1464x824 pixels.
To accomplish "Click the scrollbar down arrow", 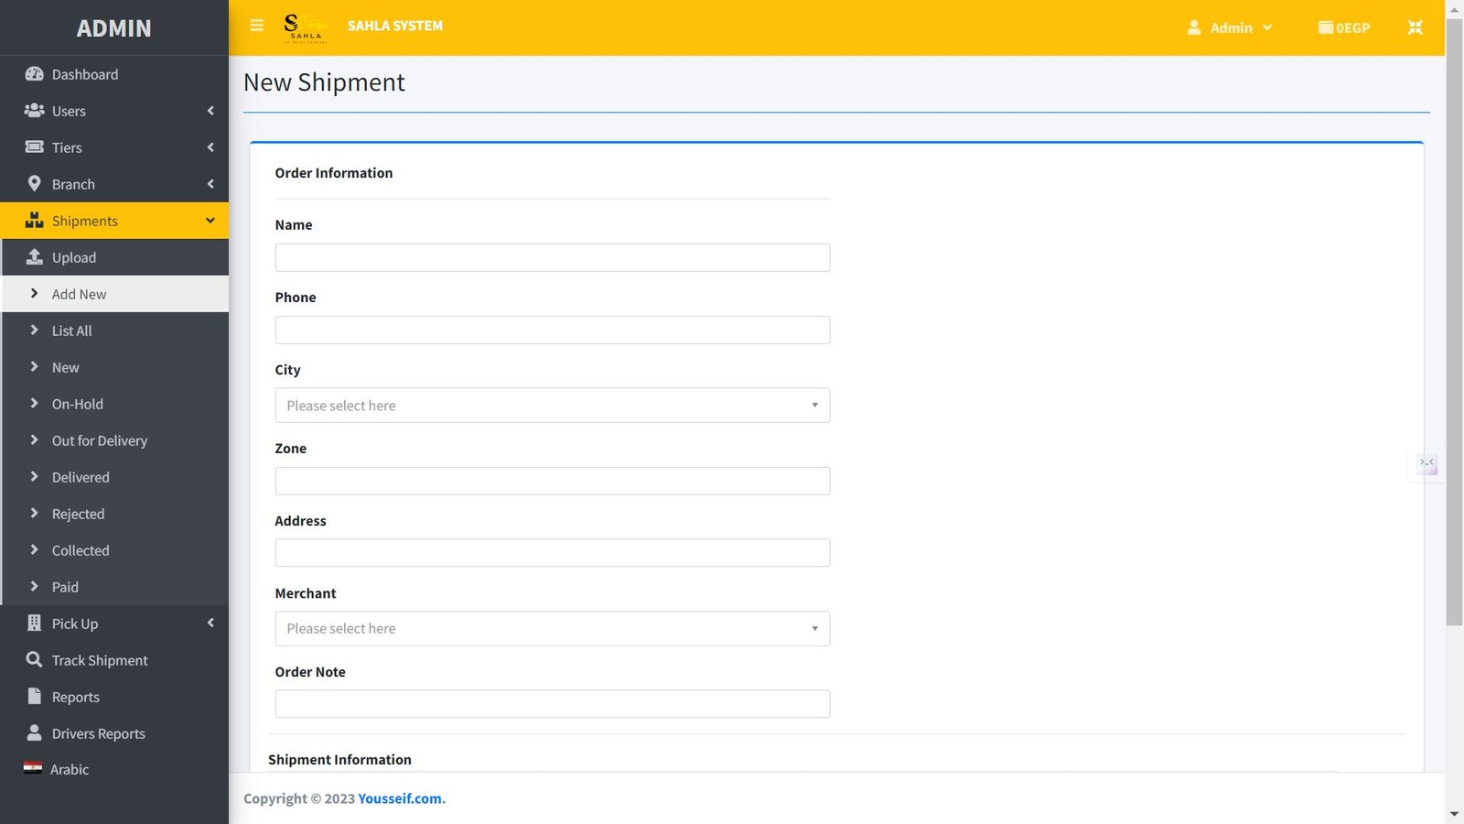I will tap(1454, 814).
